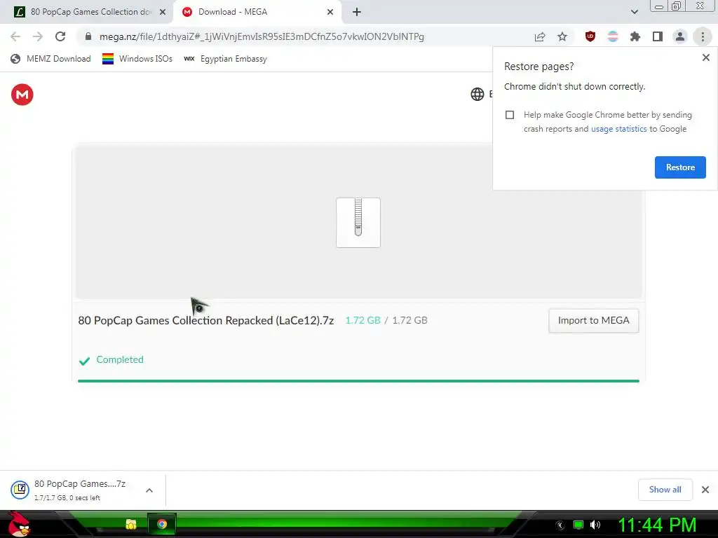Open the tab search dropdown arrow
718x538 pixels.
[634, 12]
